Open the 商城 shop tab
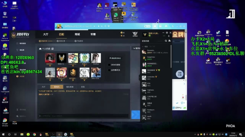The image size is (245, 137). (77, 34)
